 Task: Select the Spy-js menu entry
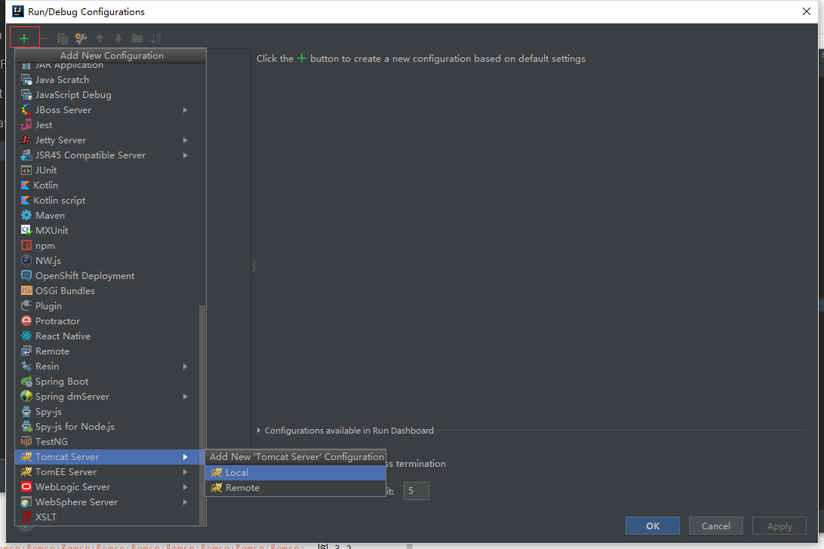tap(107, 412)
